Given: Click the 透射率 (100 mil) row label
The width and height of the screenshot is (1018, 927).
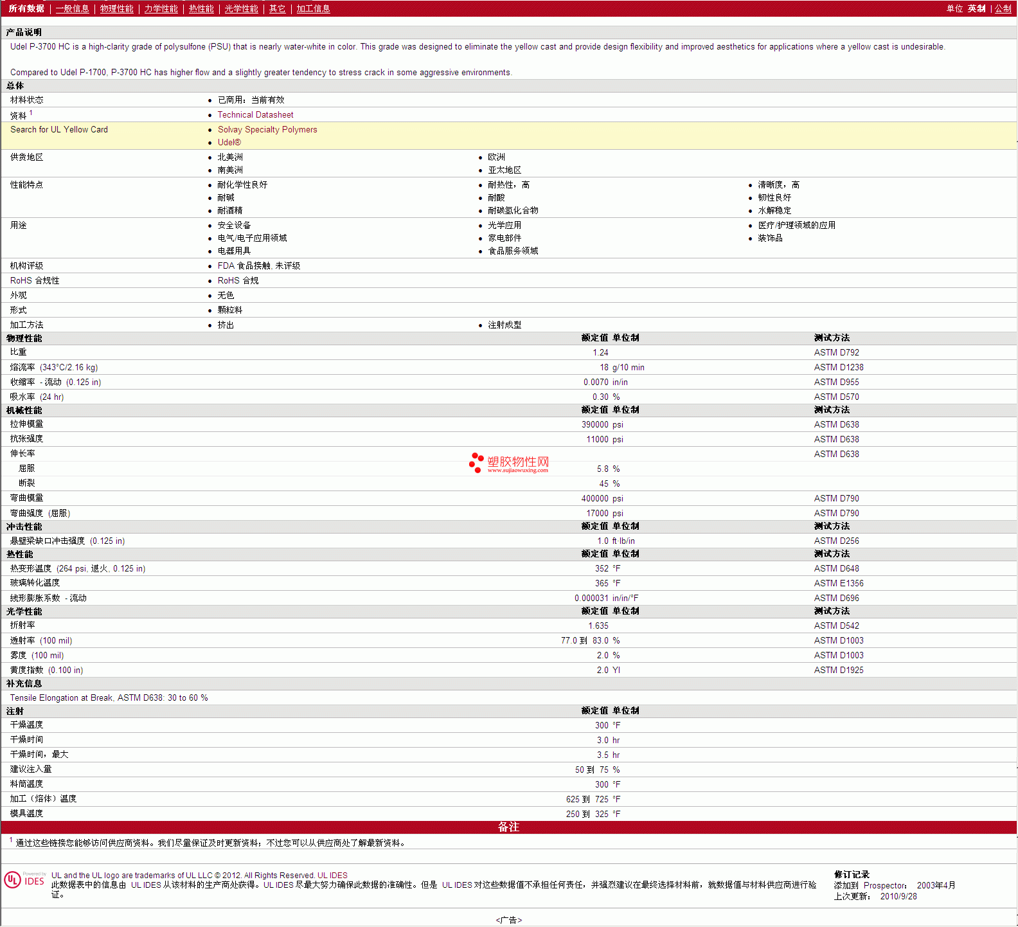Looking at the screenshot, I should pyautogui.click(x=41, y=640).
